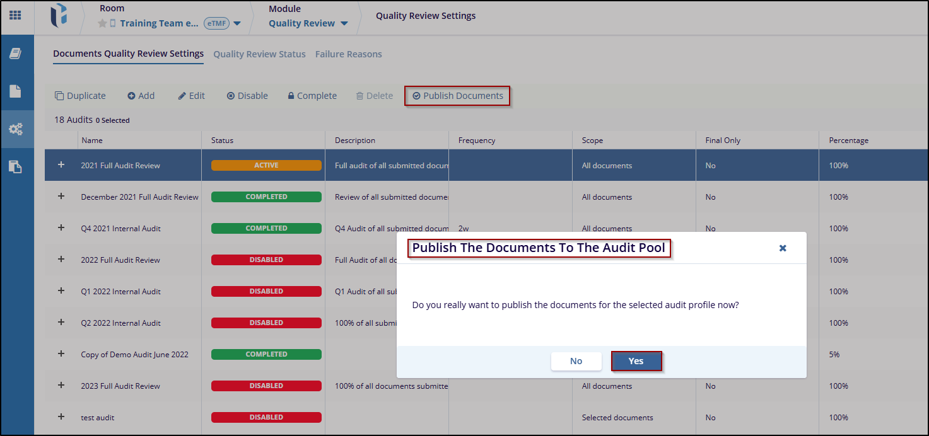Click No to cancel publishing
This screenshot has width=929, height=436.
(576, 361)
